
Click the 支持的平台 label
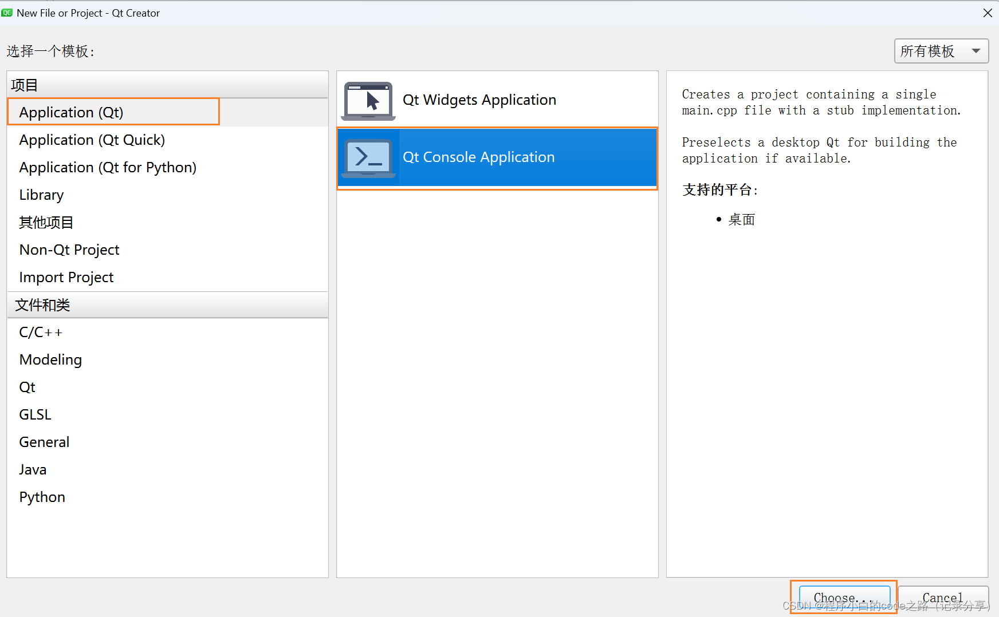point(720,189)
